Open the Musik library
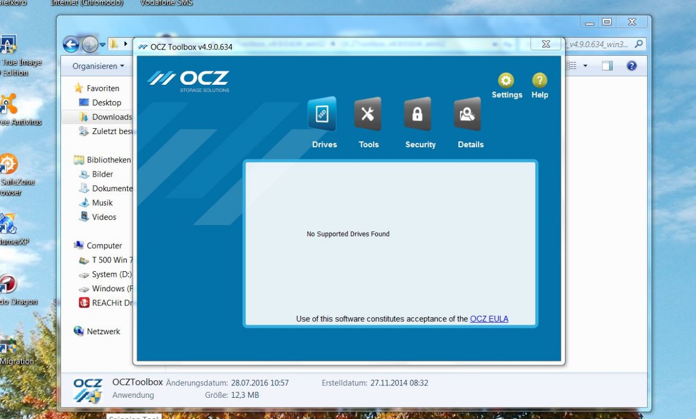696x419 pixels. pos(102,202)
